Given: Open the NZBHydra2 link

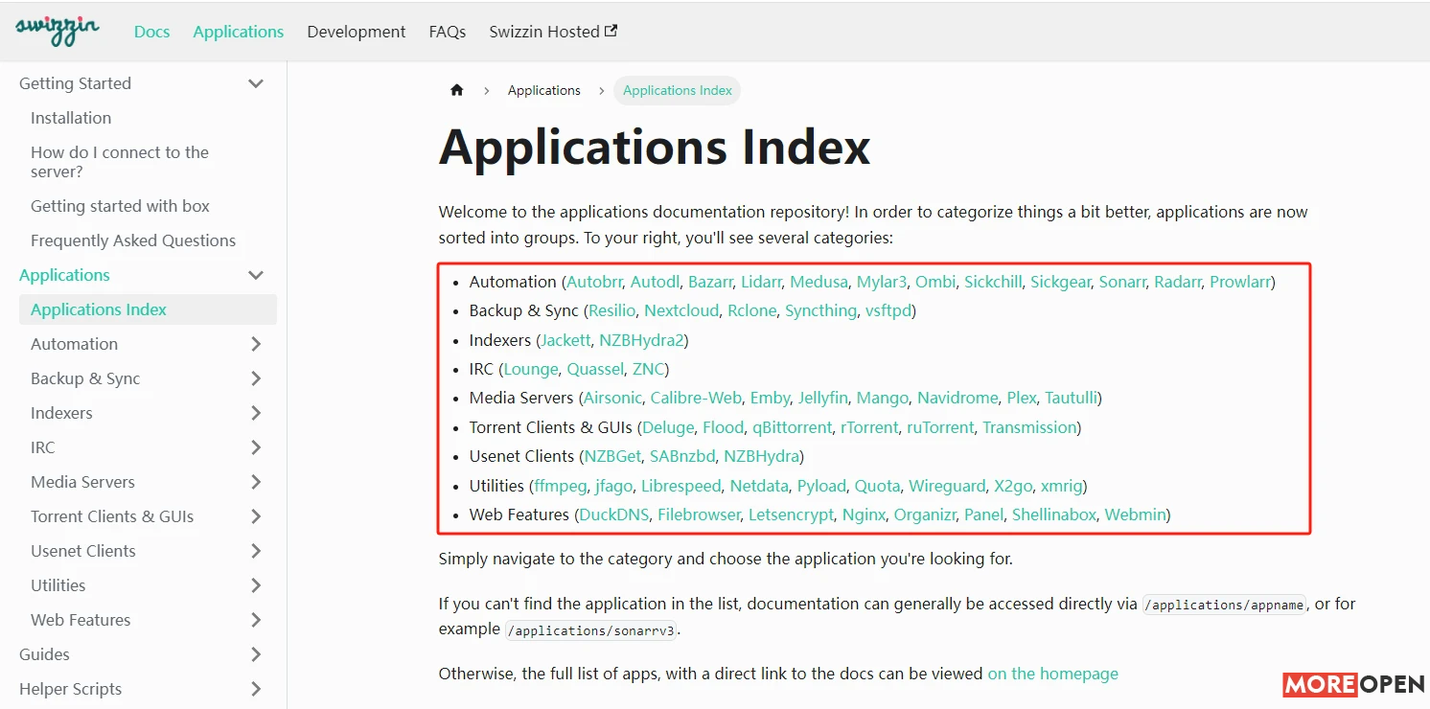Looking at the screenshot, I should pos(641,340).
